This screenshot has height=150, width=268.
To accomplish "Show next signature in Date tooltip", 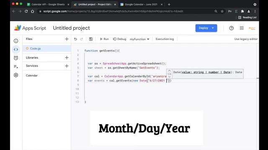I will [x=169, y=77].
